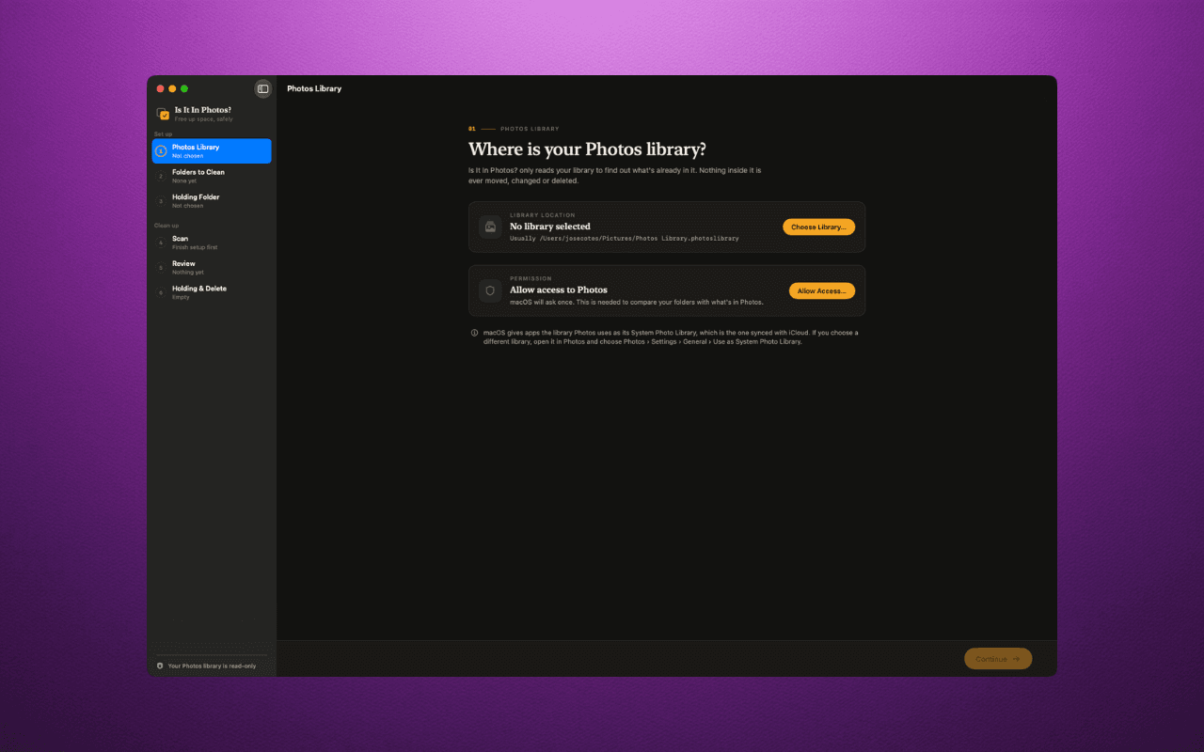Click the Choose Library… button
Screen dimensions: 1204x752
[818, 227]
